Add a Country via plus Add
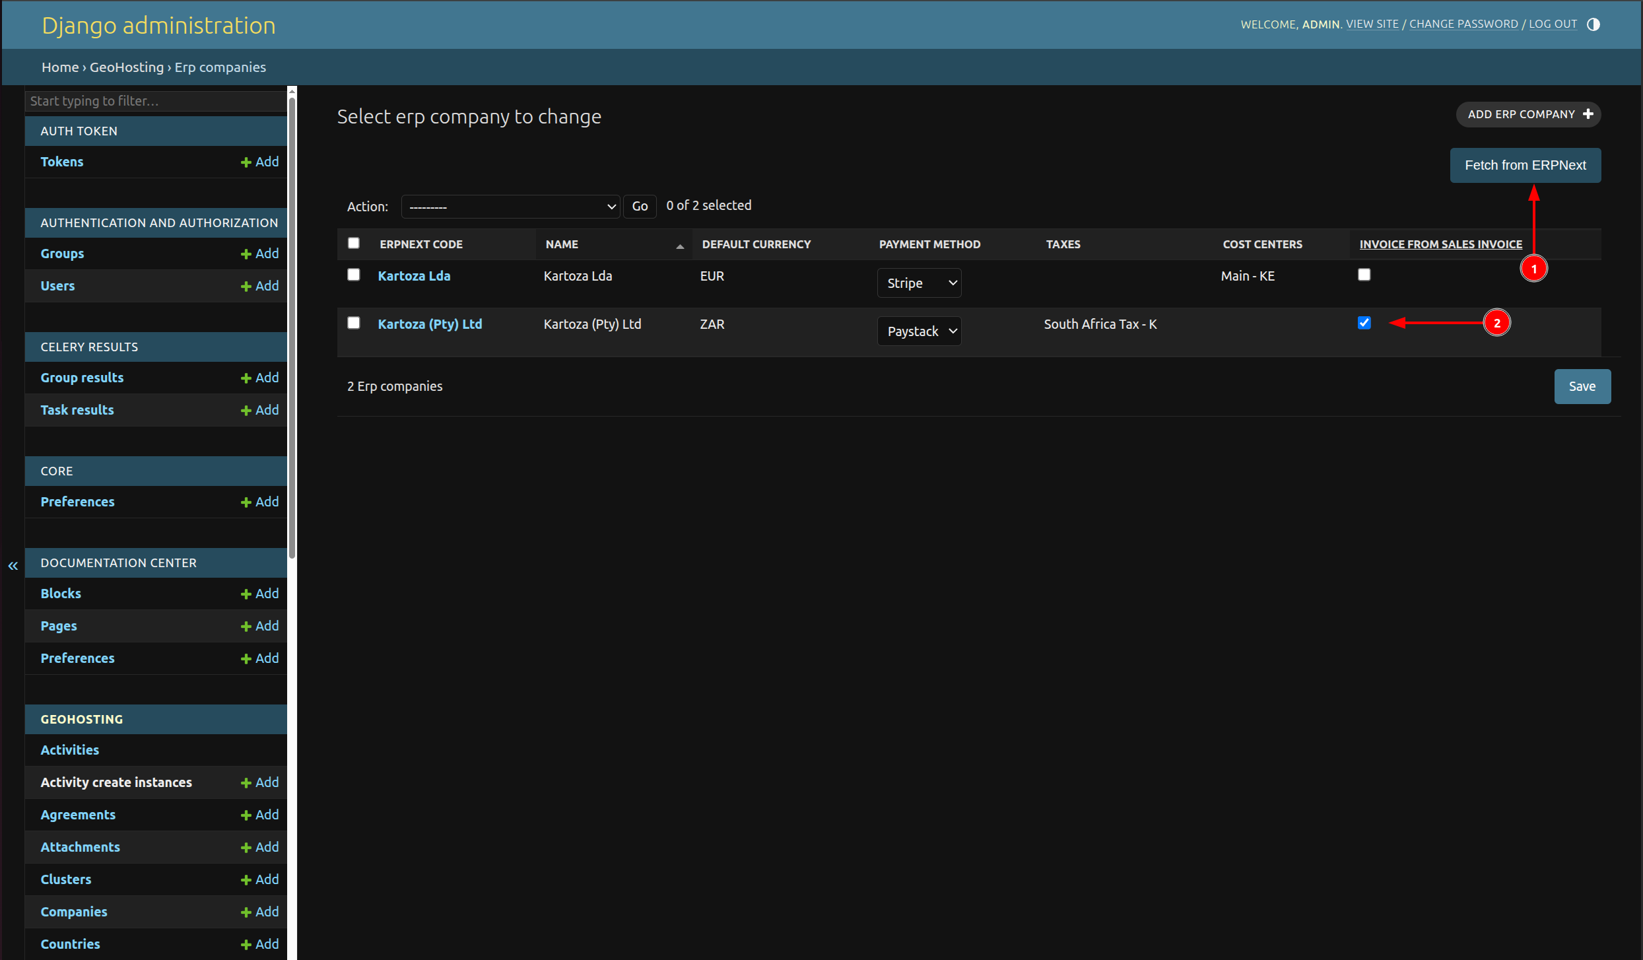The width and height of the screenshot is (1643, 960). coord(260,944)
